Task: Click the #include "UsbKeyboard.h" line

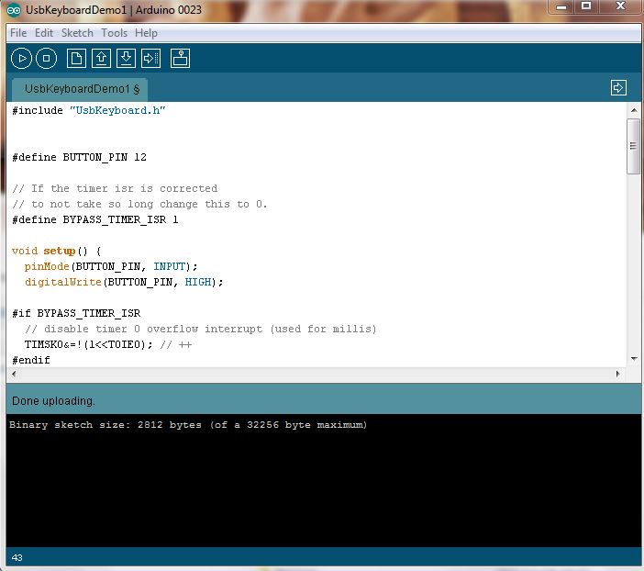Action: click(x=89, y=110)
